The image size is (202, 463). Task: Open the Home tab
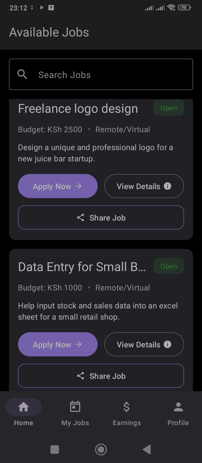[x=24, y=412]
